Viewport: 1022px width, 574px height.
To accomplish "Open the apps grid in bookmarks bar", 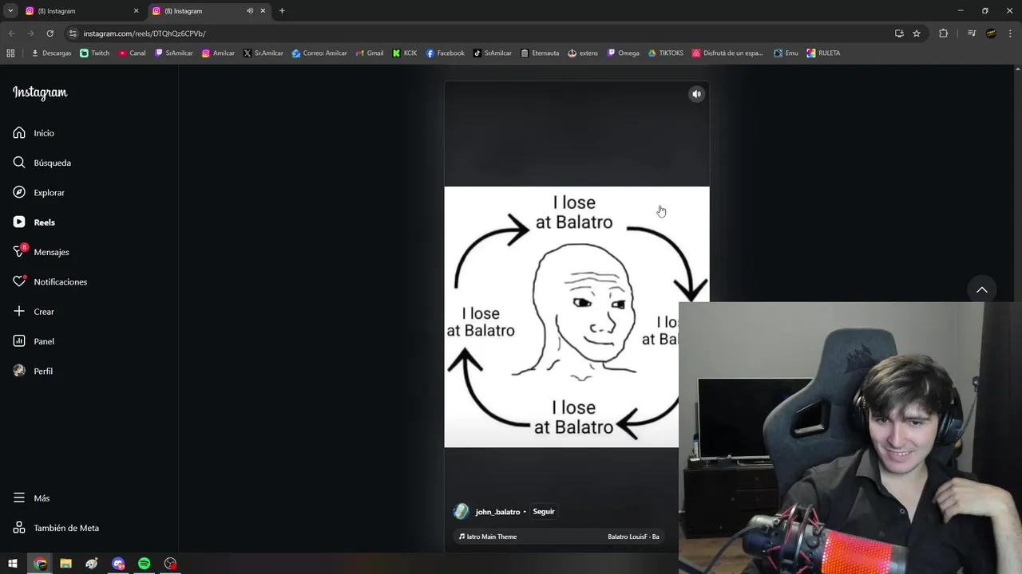I will click(10, 53).
